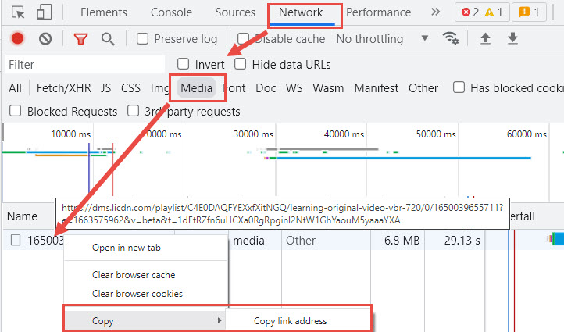Expand more DevTools tabs chevron
Viewport: 564px width, 332px height.
[x=435, y=12]
